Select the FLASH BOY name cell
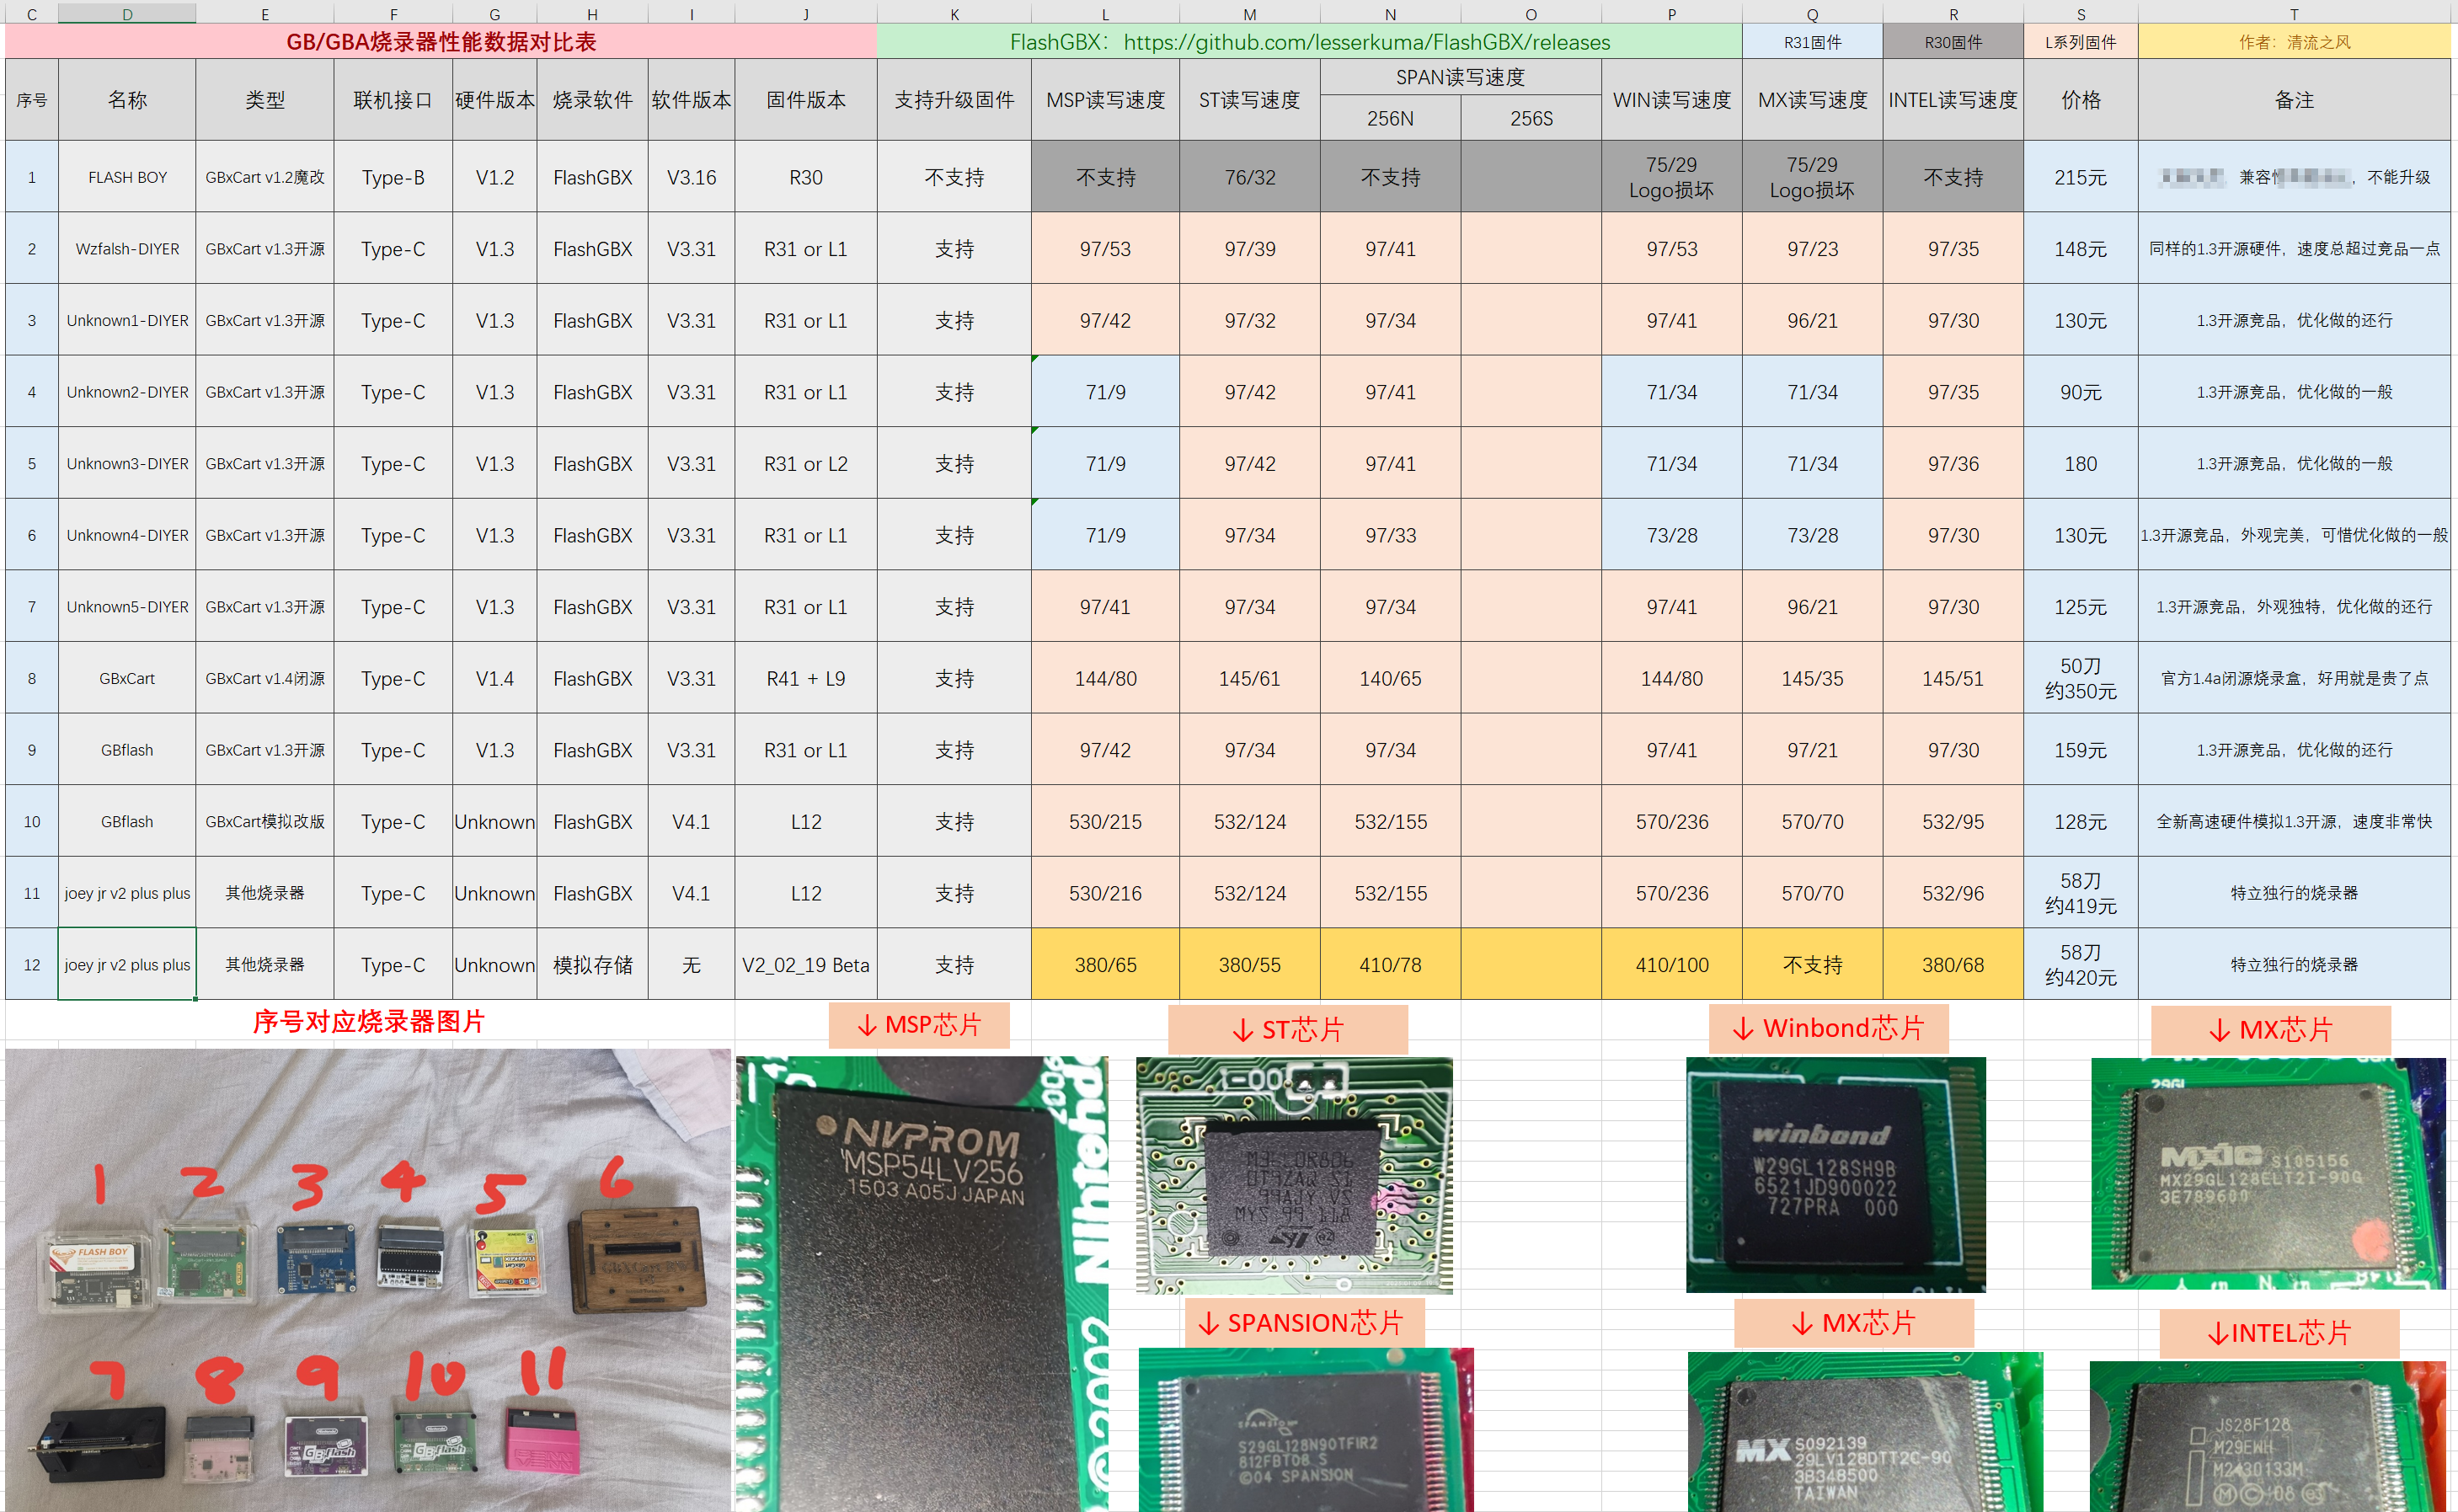The width and height of the screenshot is (2458, 1512). 127,177
